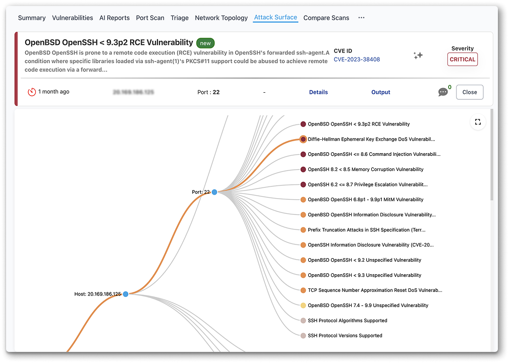The height and width of the screenshot is (363, 509).
Task: Select OpenSSH < 9.2 Unspecified Vulnerability node dot
Action: [303, 260]
